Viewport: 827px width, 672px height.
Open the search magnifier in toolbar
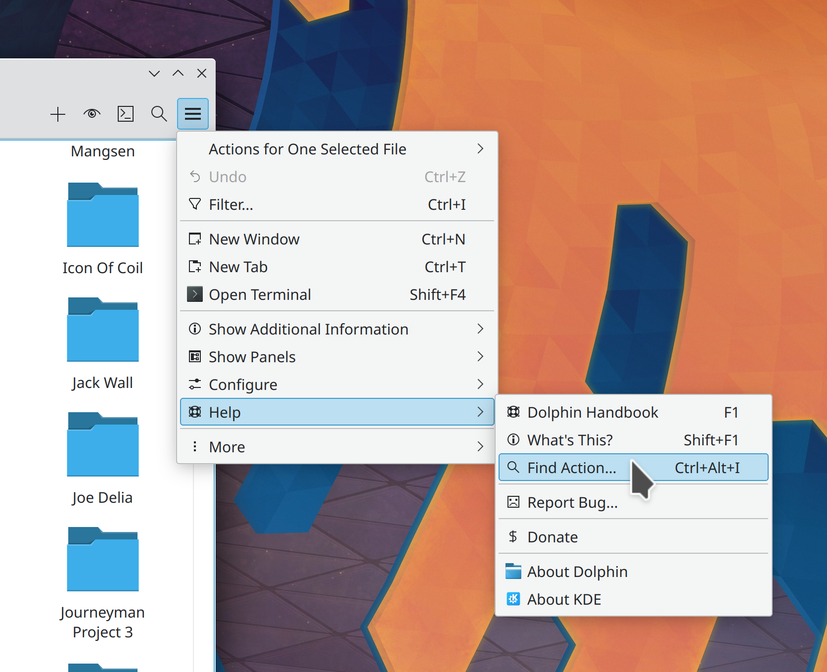(159, 114)
